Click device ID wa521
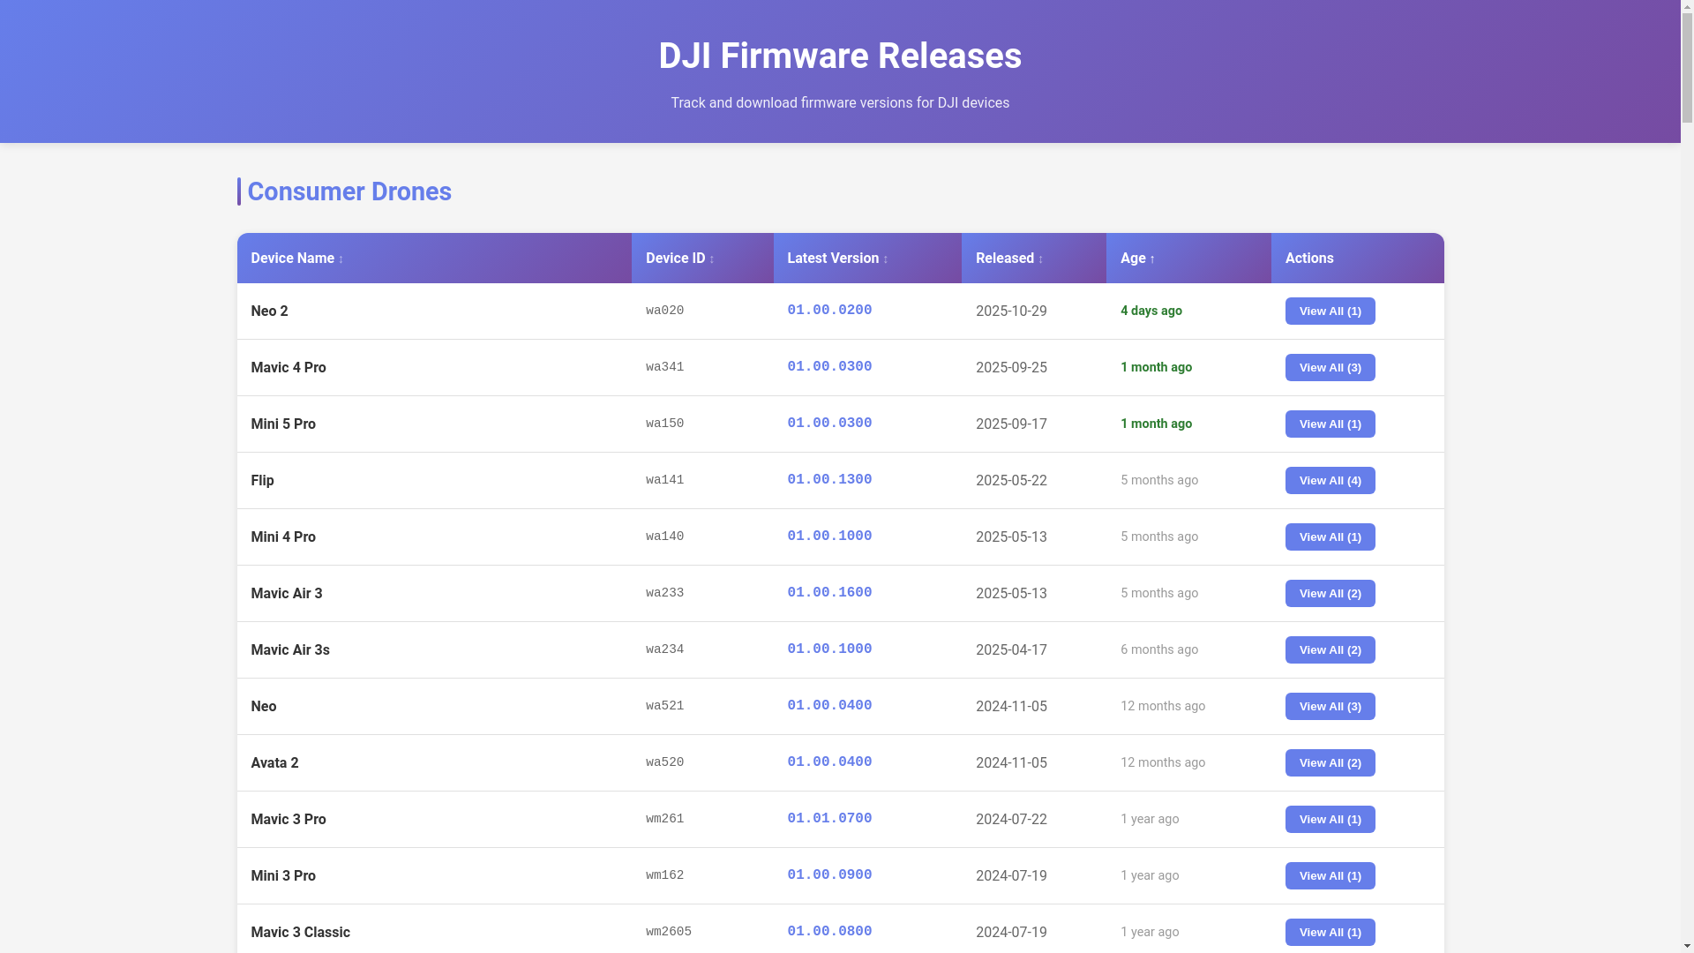Image resolution: width=1694 pixels, height=953 pixels. (664, 706)
